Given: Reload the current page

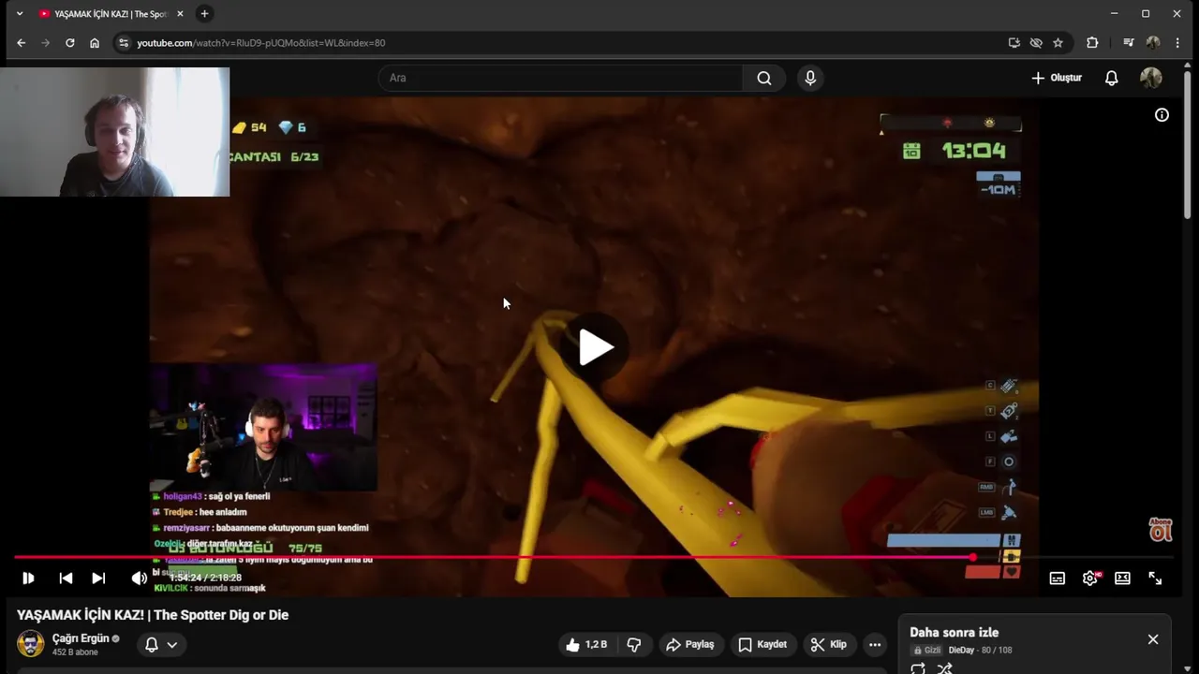Looking at the screenshot, I should (x=69, y=42).
